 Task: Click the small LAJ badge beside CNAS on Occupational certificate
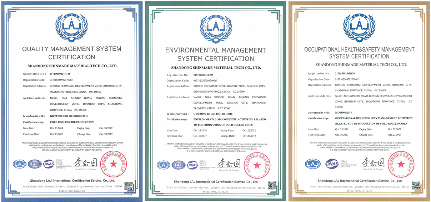(x=313, y=164)
